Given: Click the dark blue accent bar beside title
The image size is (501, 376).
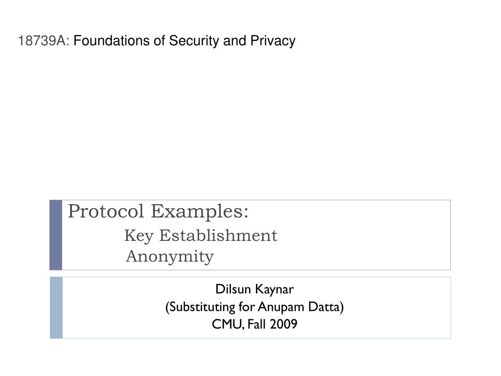Looking at the screenshot, I should tap(56, 235).
